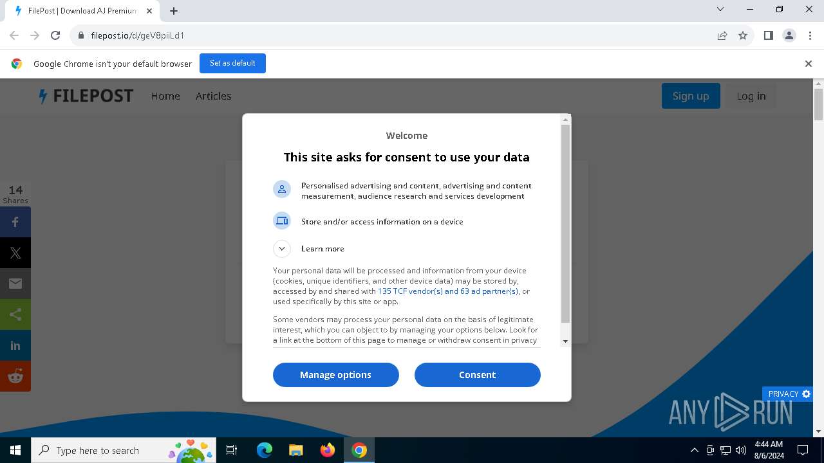Image resolution: width=824 pixels, height=463 pixels.
Task: Open the green ShareThis sidebar icon
Action: pyautogui.click(x=15, y=314)
